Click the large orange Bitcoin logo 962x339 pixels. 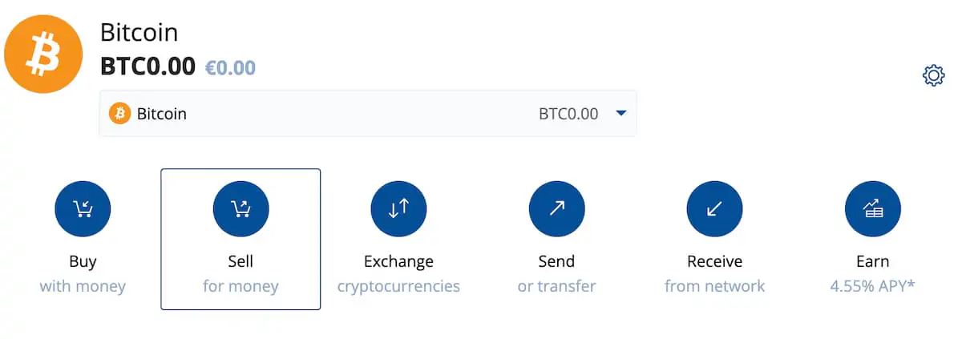43,55
